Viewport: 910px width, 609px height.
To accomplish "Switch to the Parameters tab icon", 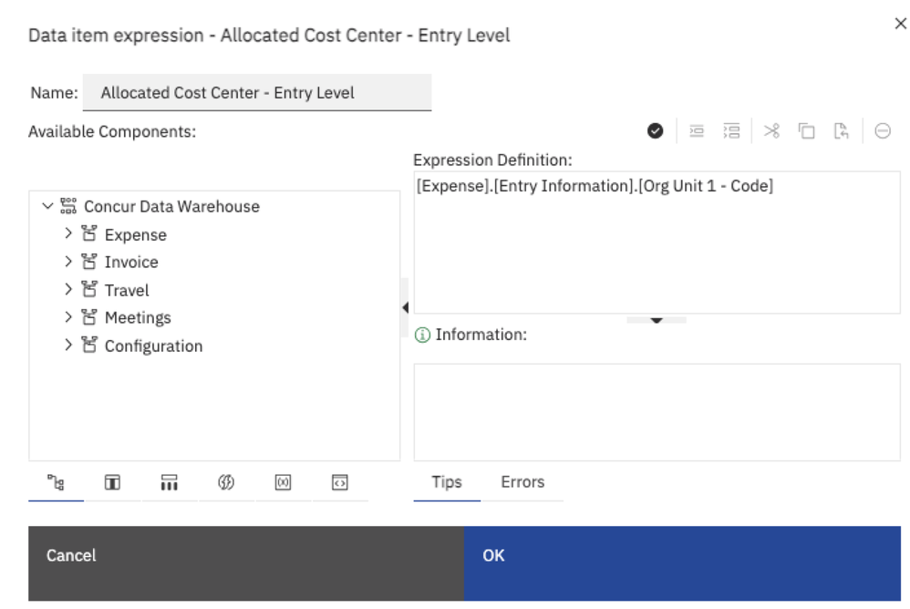I will pos(283,482).
